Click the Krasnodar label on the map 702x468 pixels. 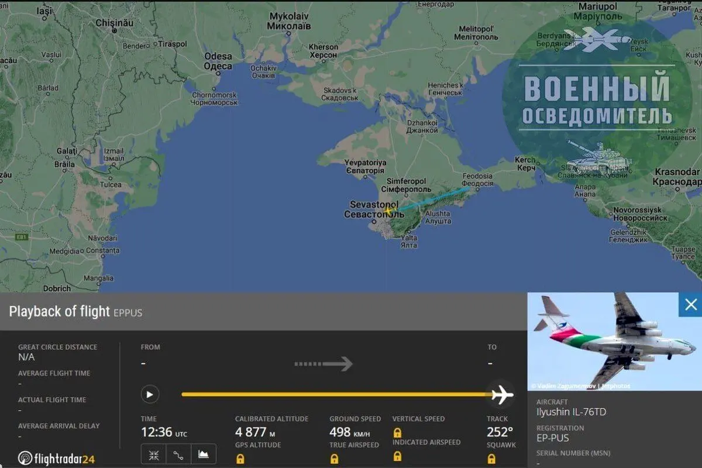677,176
